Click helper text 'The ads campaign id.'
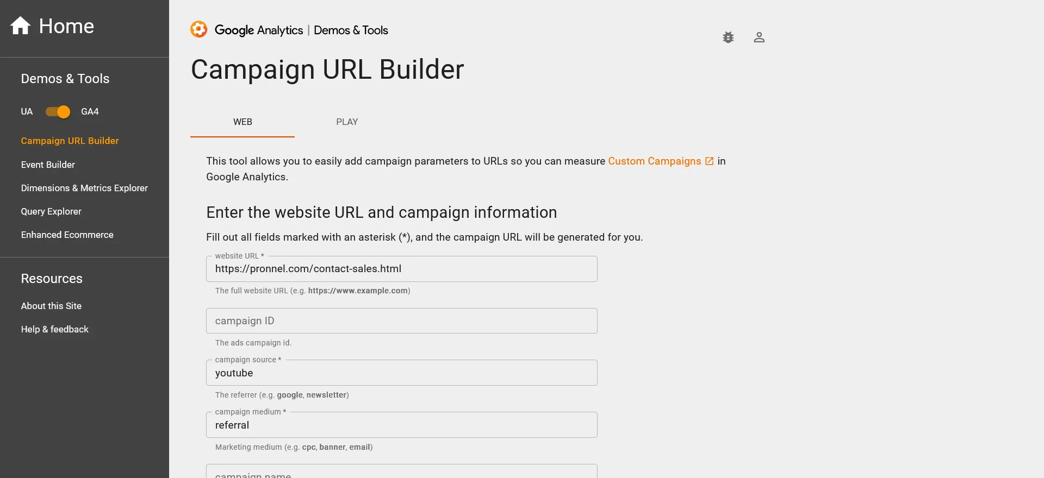Viewport: 1044px width, 478px height. (253, 343)
